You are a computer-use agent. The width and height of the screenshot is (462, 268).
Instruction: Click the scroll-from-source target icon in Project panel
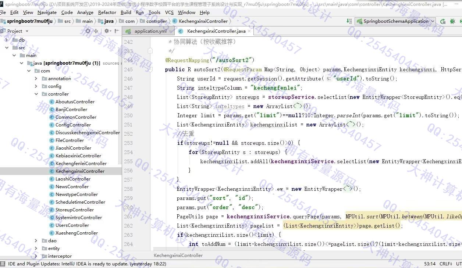coord(88,31)
